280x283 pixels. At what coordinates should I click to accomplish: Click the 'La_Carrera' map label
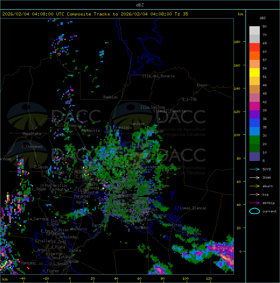pyautogui.click(x=38, y=219)
